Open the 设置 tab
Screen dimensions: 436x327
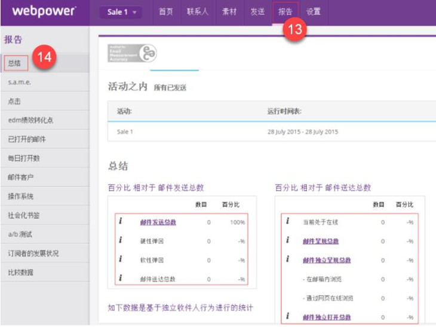[314, 12]
